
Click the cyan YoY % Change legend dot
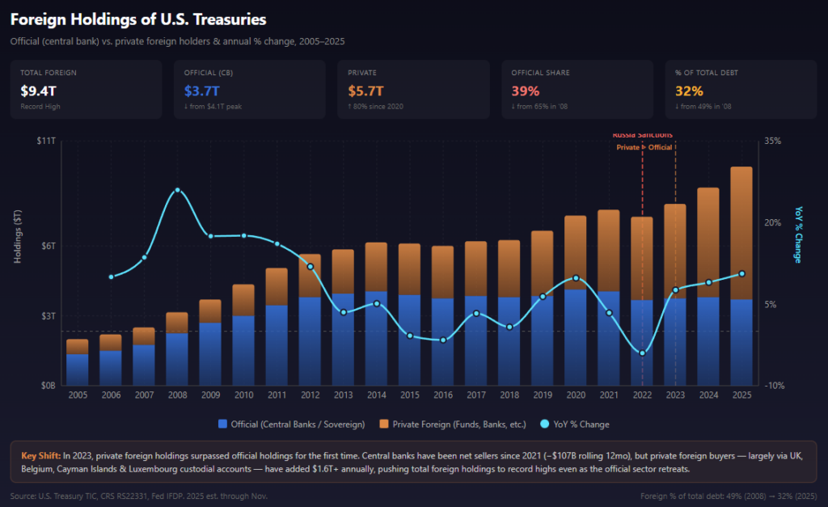click(x=544, y=424)
